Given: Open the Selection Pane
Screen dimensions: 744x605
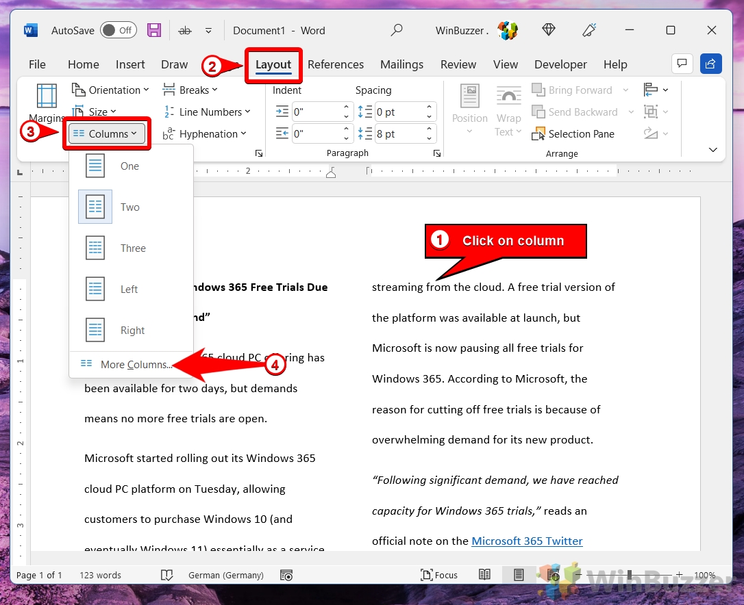Looking at the screenshot, I should click(573, 134).
